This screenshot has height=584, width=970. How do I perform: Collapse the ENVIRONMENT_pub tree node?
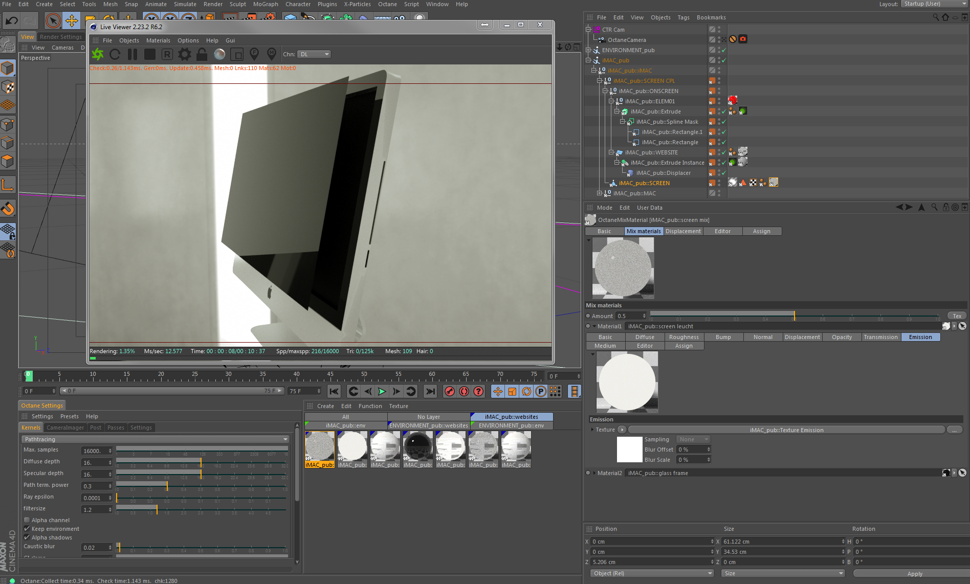[588, 50]
